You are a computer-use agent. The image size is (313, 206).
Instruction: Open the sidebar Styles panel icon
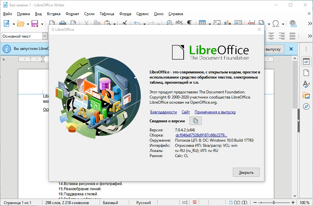click(306, 84)
